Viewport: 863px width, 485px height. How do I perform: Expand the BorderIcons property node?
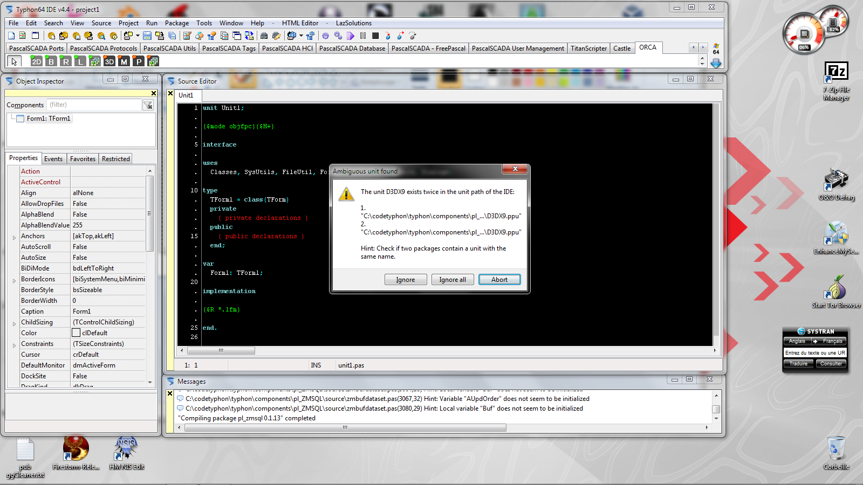14,280
